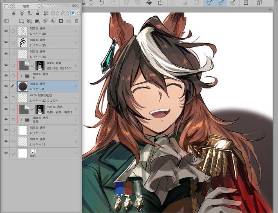278x213 pixels.
Task: Select the layer row レイヤー 34
Action: (40, 54)
